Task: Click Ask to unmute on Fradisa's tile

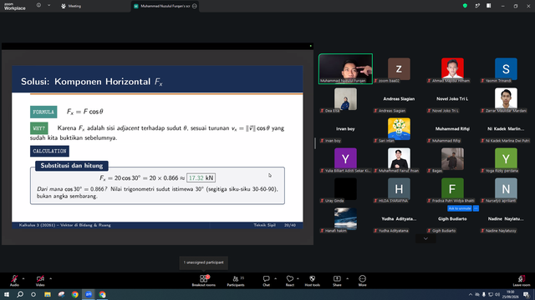Action: tap(460, 208)
